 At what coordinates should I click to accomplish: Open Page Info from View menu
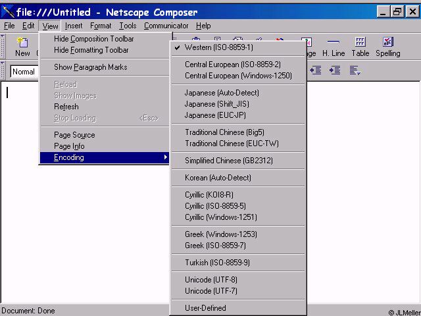pyautogui.click(x=105, y=146)
